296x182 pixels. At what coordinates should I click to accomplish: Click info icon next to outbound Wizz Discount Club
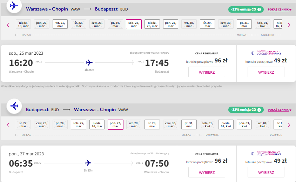pos(253,53)
